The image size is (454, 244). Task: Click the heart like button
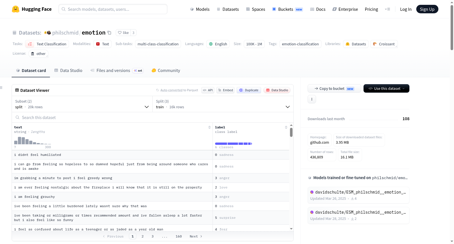[x=123, y=33]
